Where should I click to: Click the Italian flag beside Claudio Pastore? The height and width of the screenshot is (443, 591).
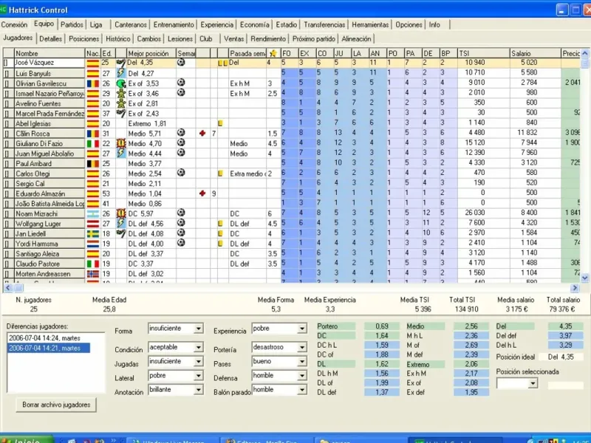point(93,264)
